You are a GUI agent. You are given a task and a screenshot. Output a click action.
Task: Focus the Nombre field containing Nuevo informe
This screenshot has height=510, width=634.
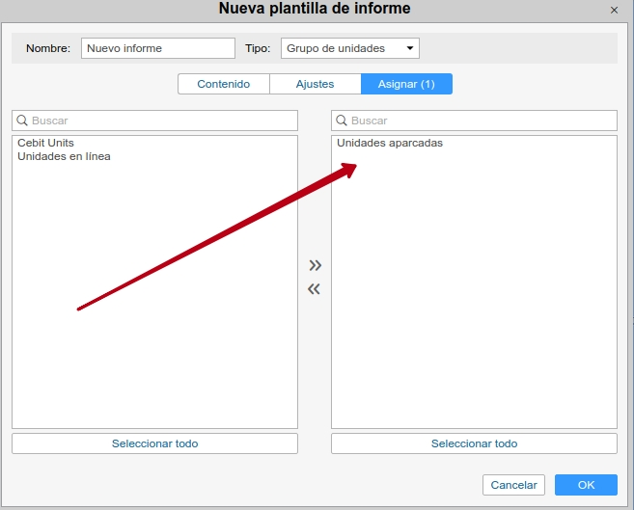tap(157, 48)
